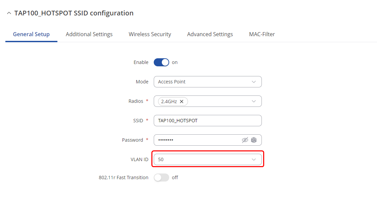Open the Mode dropdown
Viewport: 382px width, 210px height.
(207, 82)
